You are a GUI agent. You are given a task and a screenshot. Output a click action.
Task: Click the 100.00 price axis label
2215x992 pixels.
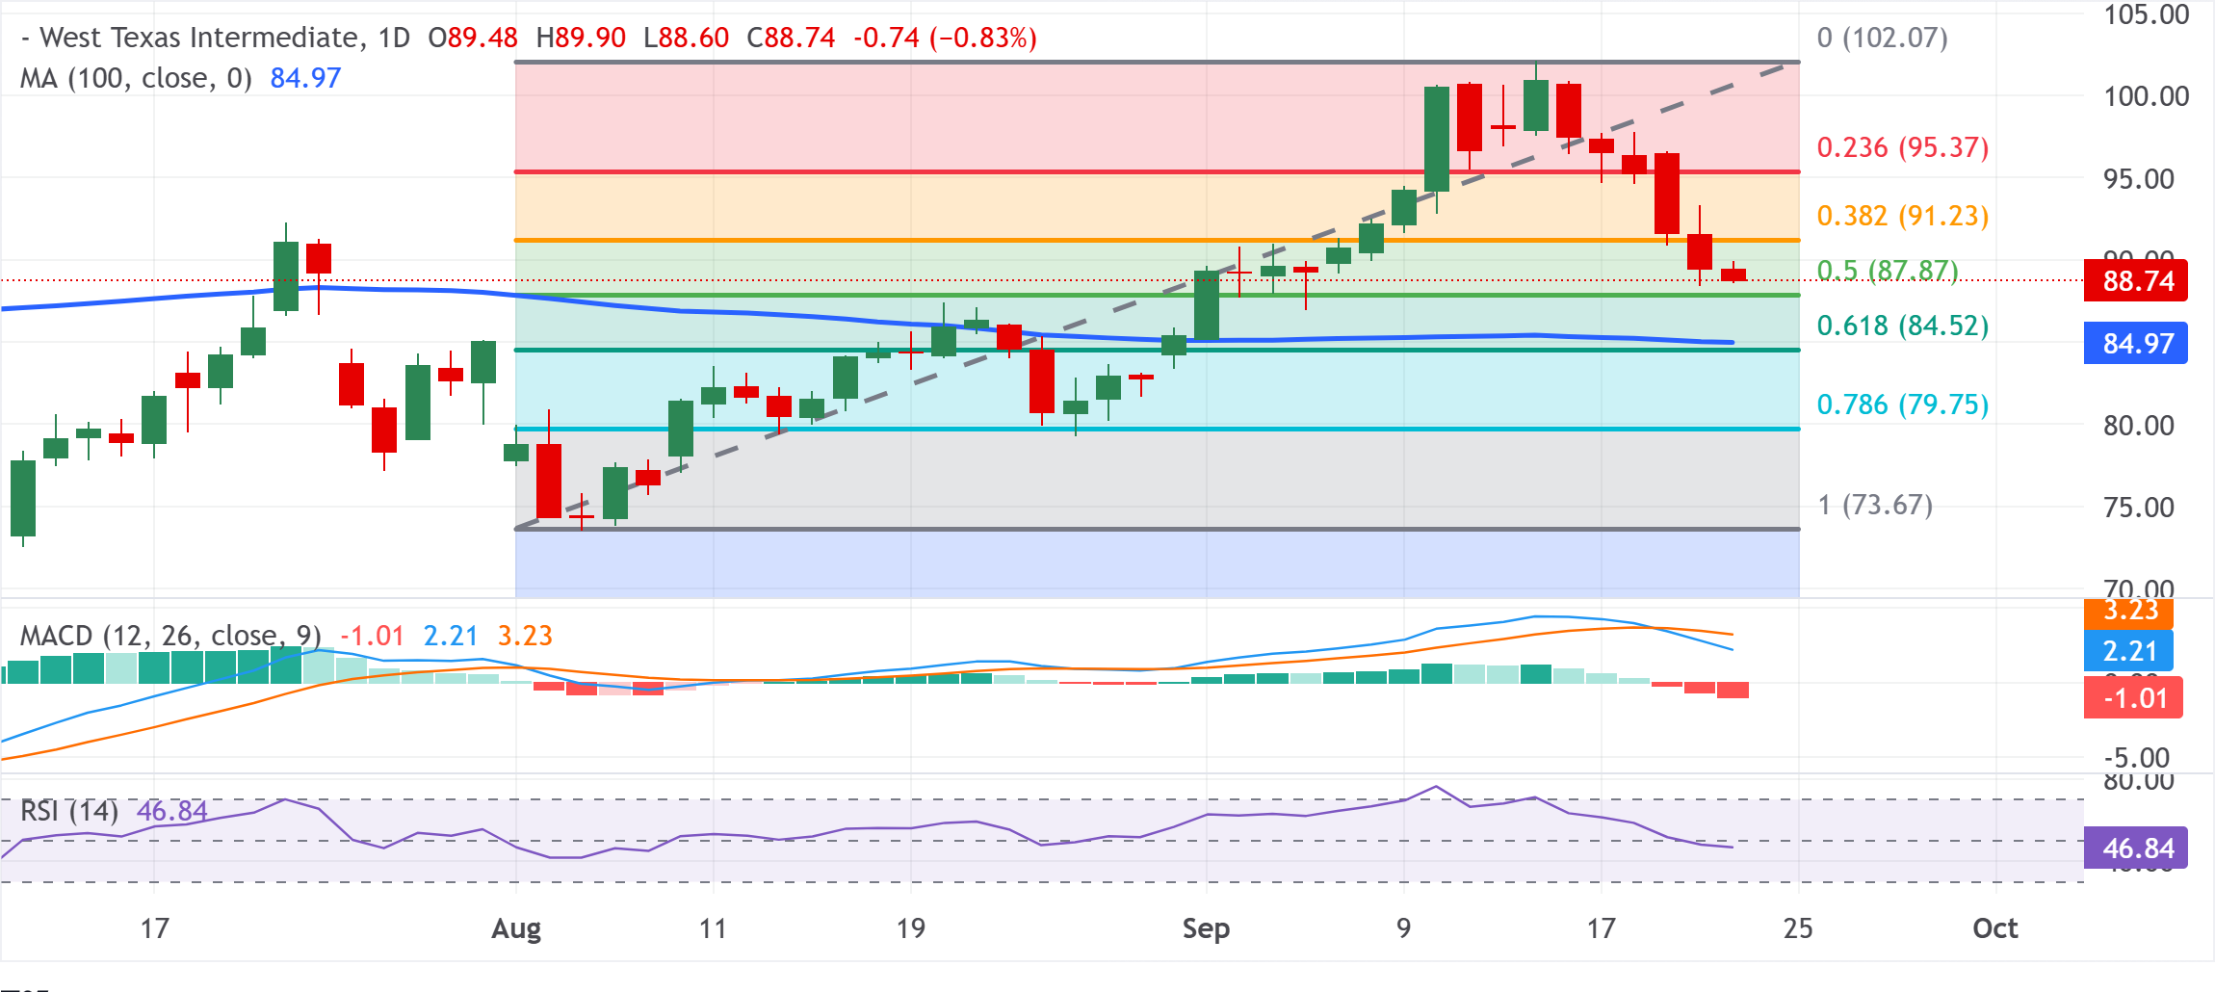pos(2147,96)
